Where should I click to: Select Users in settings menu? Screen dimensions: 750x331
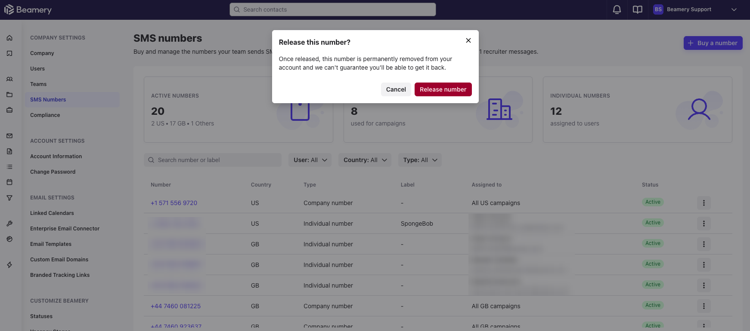click(37, 69)
